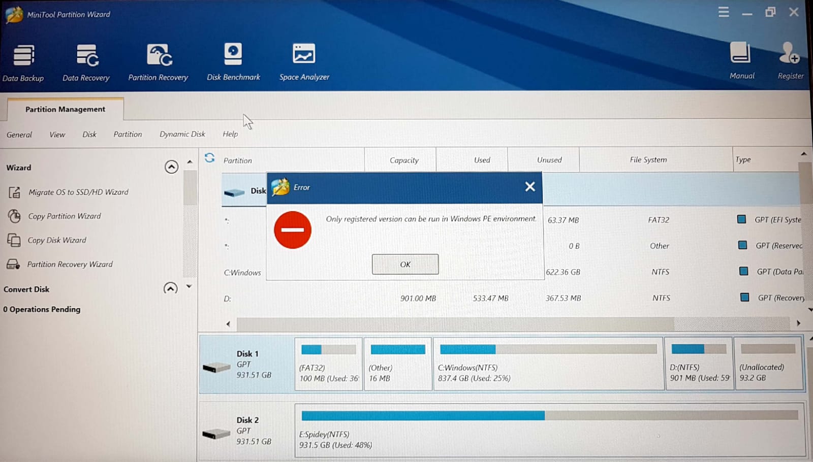813x462 pixels.
Task: Refresh the partition list
Action: click(x=209, y=158)
